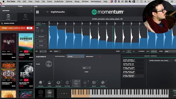Toggle Filter effect power button
The height and width of the screenshot is (99, 176).
click(79, 81)
